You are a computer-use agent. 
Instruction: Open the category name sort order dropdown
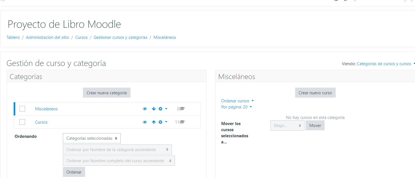(117, 149)
